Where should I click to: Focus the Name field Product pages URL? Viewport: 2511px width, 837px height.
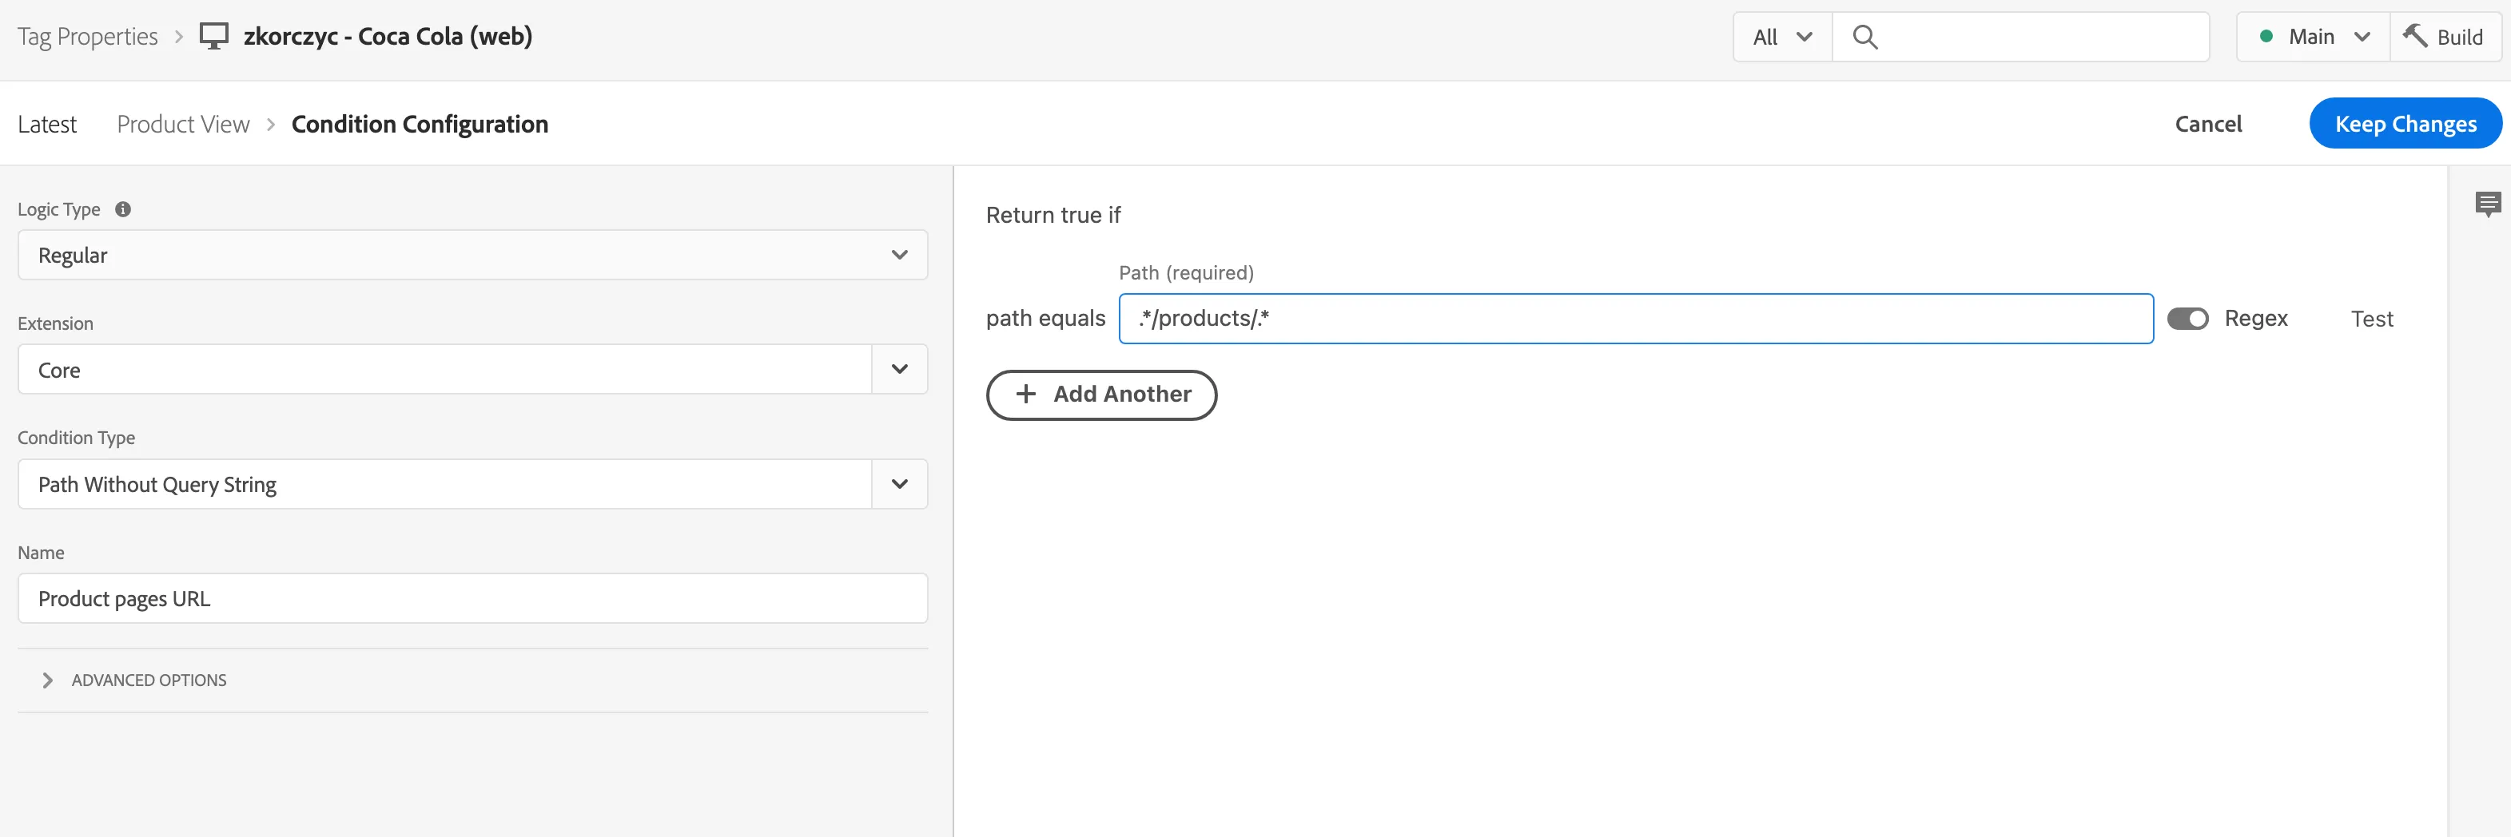click(x=472, y=598)
